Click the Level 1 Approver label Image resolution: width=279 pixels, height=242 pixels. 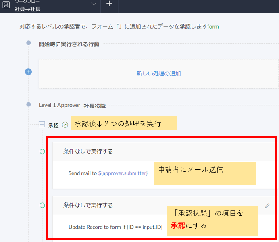click(59, 105)
